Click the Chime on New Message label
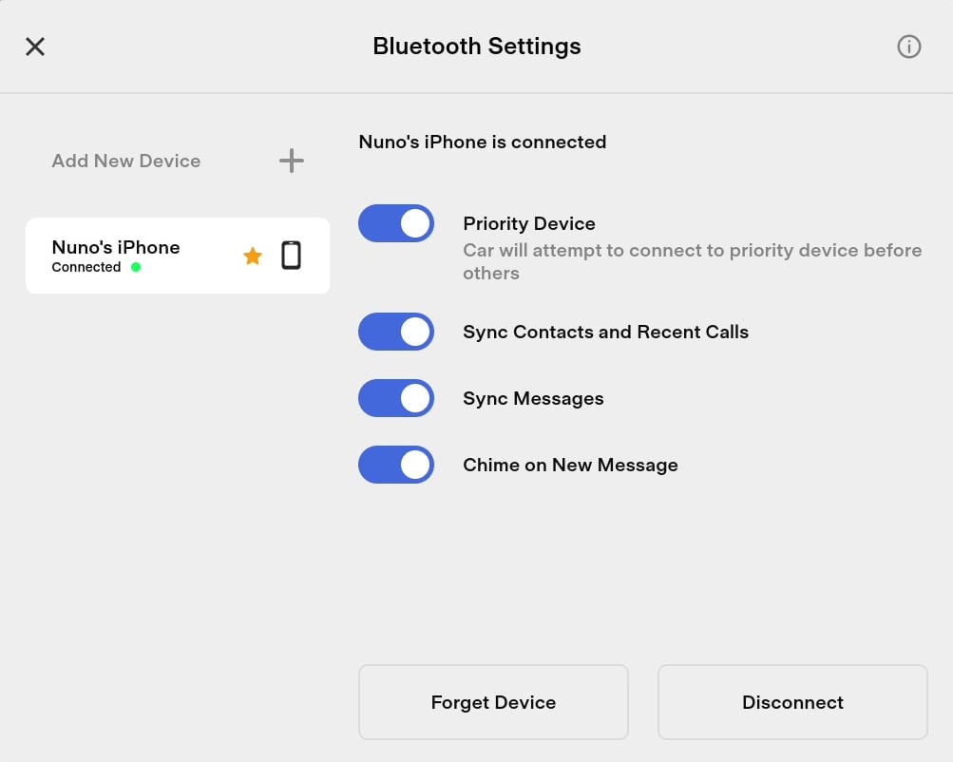 (570, 465)
